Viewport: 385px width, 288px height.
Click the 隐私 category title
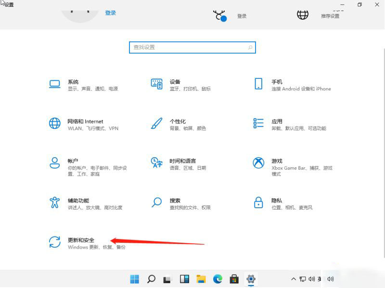pyautogui.click(x=276, y=200)
